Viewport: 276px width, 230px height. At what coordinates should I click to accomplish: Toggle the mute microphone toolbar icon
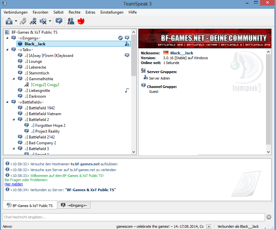point(33,21)
